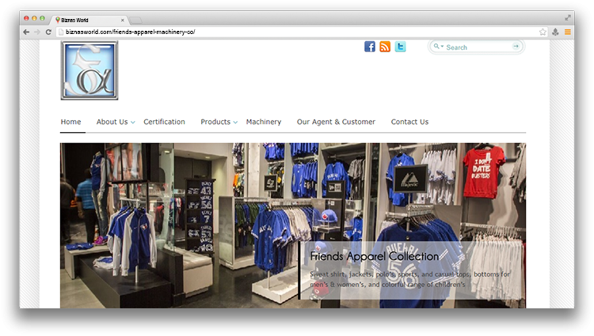The image size is (594, 336).
Task: Expand the Products submenu arrow
Action: pos(236,123)
